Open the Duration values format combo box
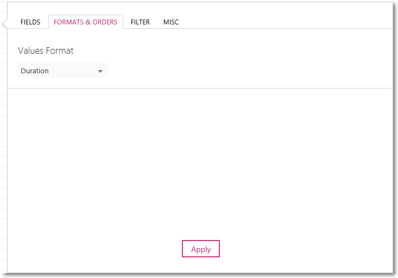This screenshot has height=278, width=398. tap(62, 71)
